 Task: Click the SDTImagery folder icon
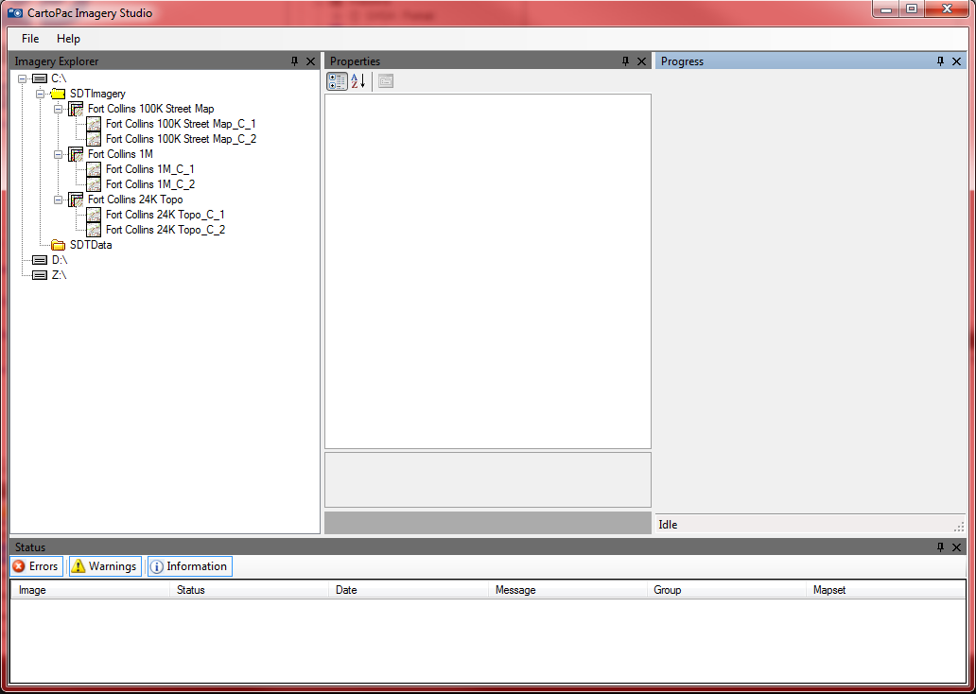[x=58, y=94]
